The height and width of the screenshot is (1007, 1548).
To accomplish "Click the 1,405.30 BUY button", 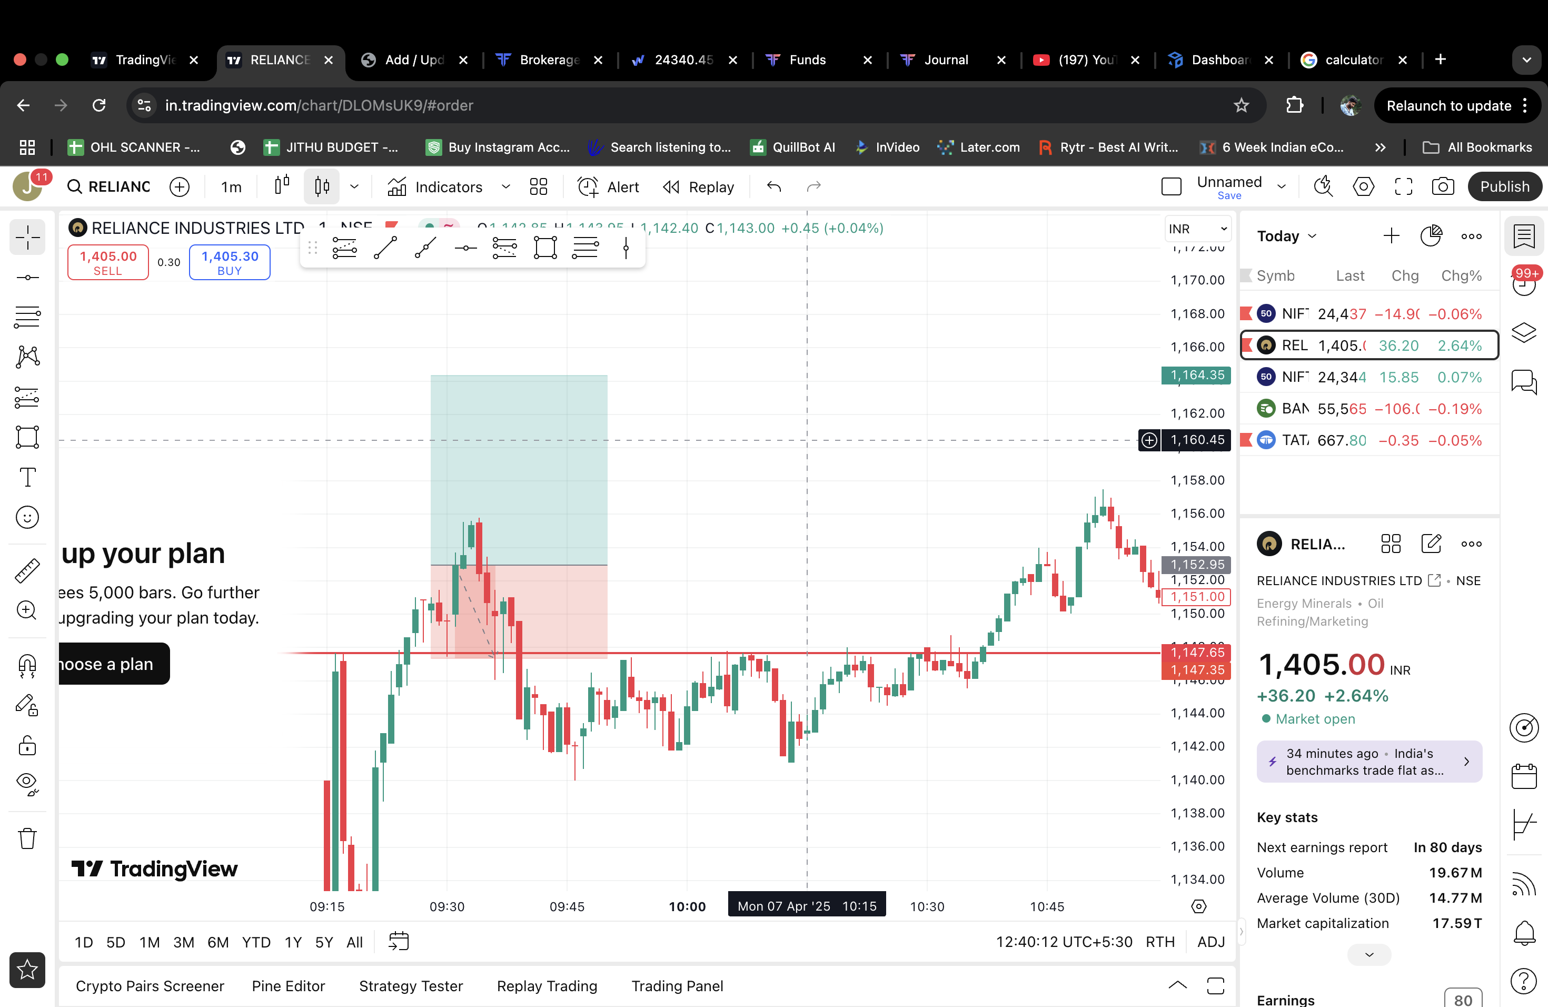I will [230, 262].
